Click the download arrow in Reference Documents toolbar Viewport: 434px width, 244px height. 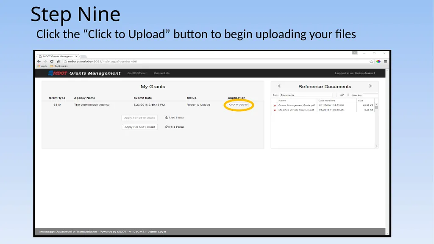(x=348, y=95)
